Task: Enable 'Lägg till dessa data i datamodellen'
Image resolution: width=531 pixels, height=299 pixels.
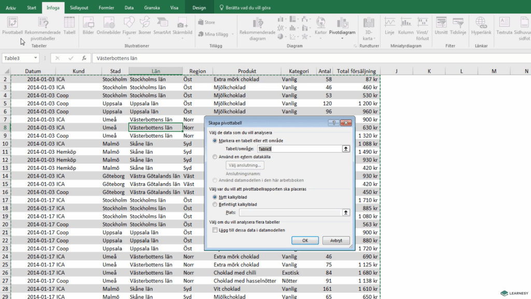Action: (215, 230)
